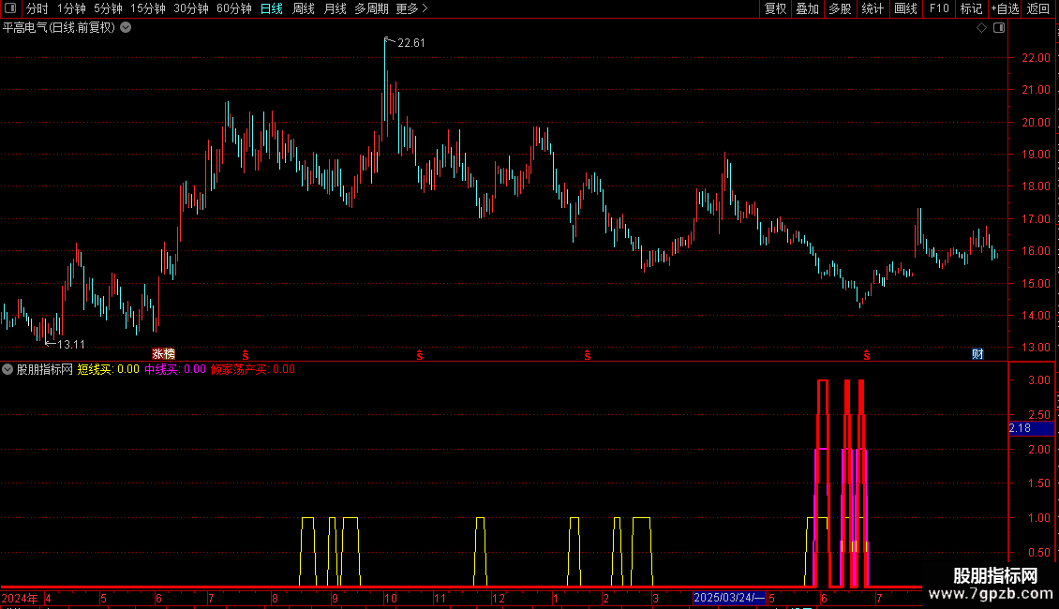Select the 倾家荡产买 indicator label

253,369
